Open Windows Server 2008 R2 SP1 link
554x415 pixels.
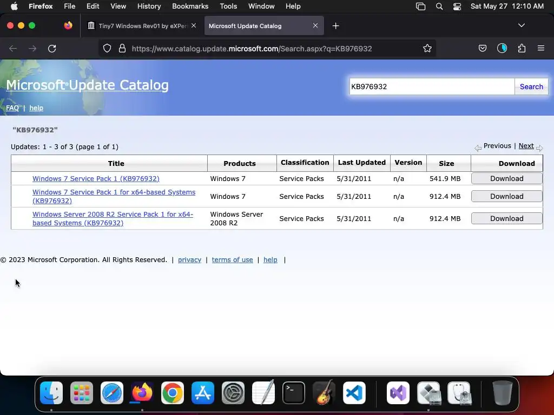pyautogui.click(x=113, y=218)
